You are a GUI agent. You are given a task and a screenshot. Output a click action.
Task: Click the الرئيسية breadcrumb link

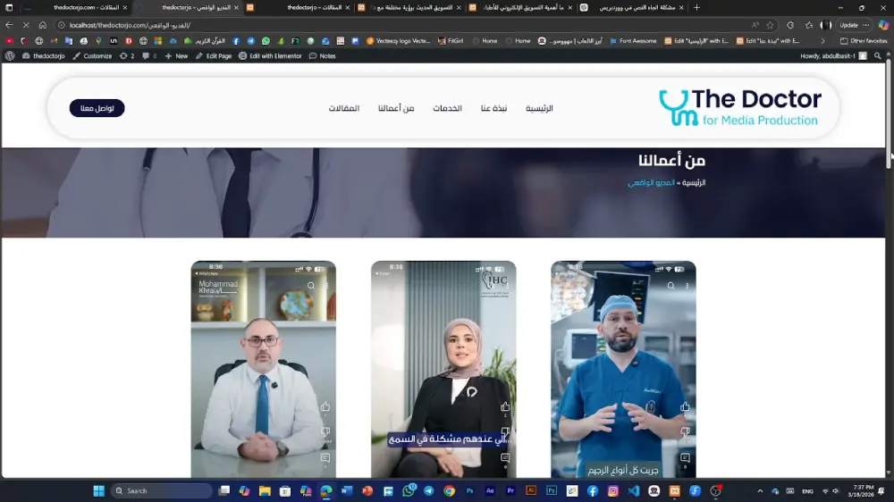[x=694, y=183]
